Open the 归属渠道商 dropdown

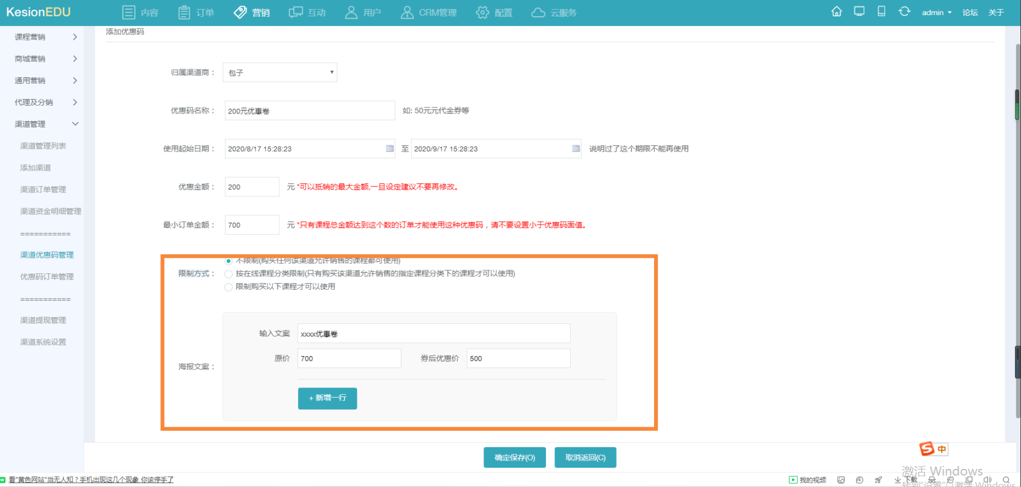coord(280,72)
